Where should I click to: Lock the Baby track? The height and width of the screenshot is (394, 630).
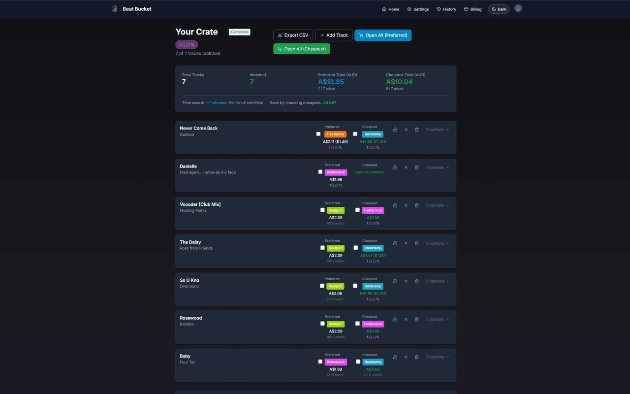click(x=395, y=357)
